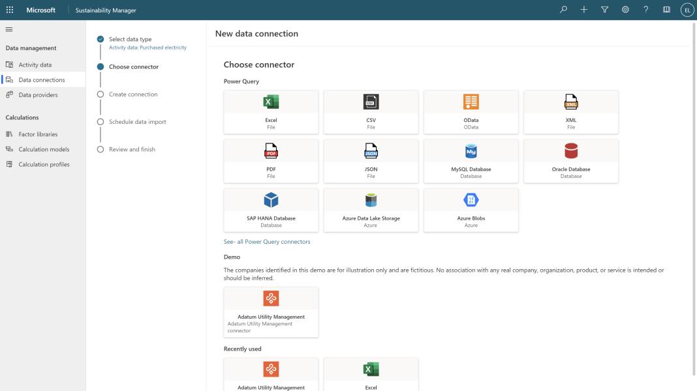697x391 pixels.
Task: Select the Azure Blobs connector
Action: [x=471, y=209]
